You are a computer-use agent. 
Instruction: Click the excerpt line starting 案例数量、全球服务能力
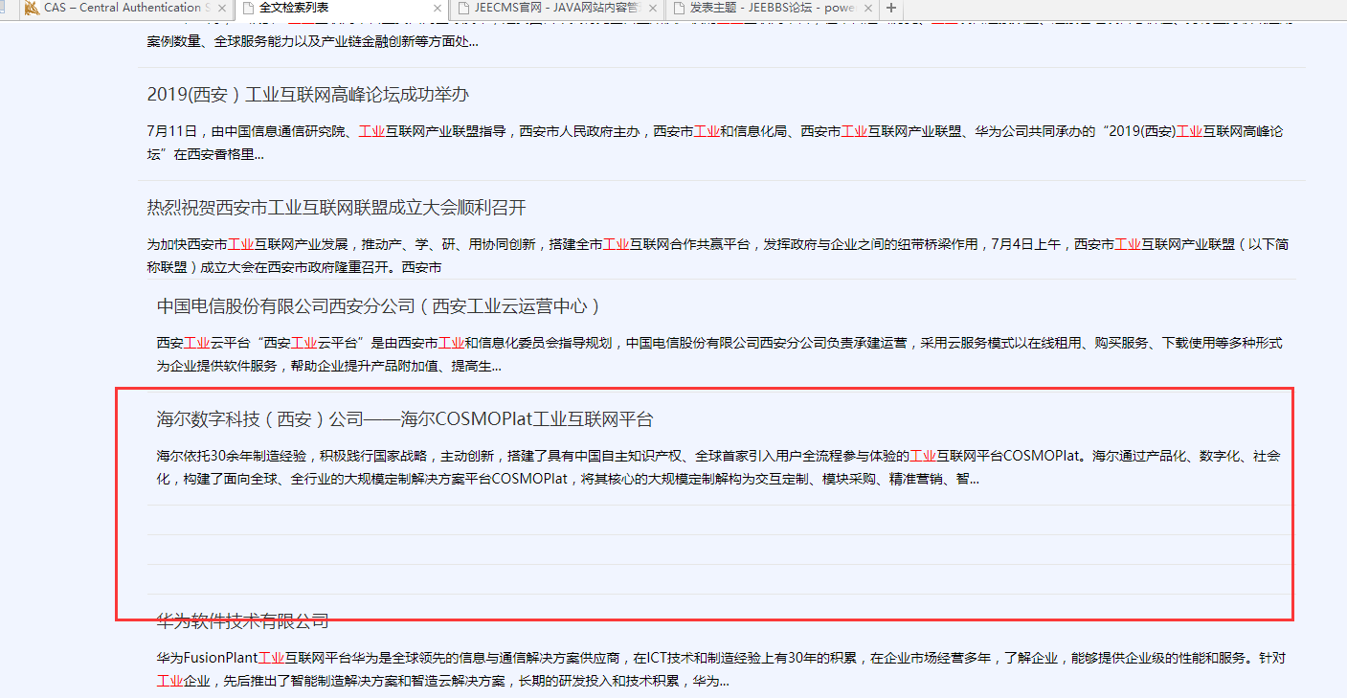313,42
